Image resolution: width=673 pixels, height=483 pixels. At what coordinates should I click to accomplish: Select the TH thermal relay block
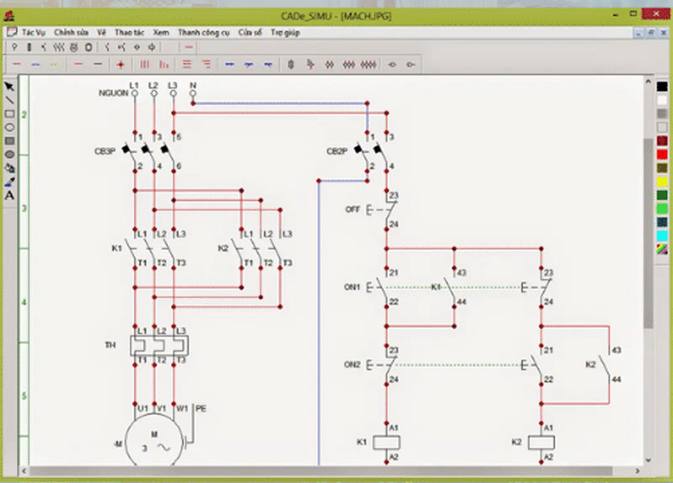click(x=159, y=346)
